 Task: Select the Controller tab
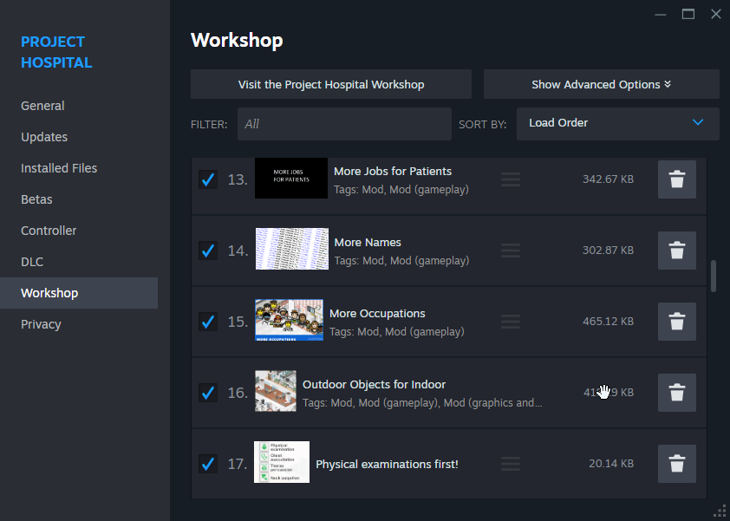[x=49, y=231]
